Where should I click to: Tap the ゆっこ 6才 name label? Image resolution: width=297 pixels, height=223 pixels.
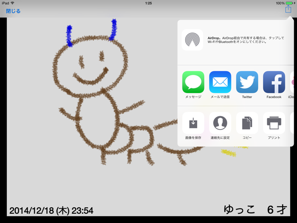[255, 210]
